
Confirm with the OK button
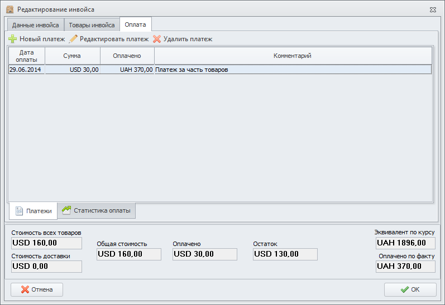[x=410, y=289]
